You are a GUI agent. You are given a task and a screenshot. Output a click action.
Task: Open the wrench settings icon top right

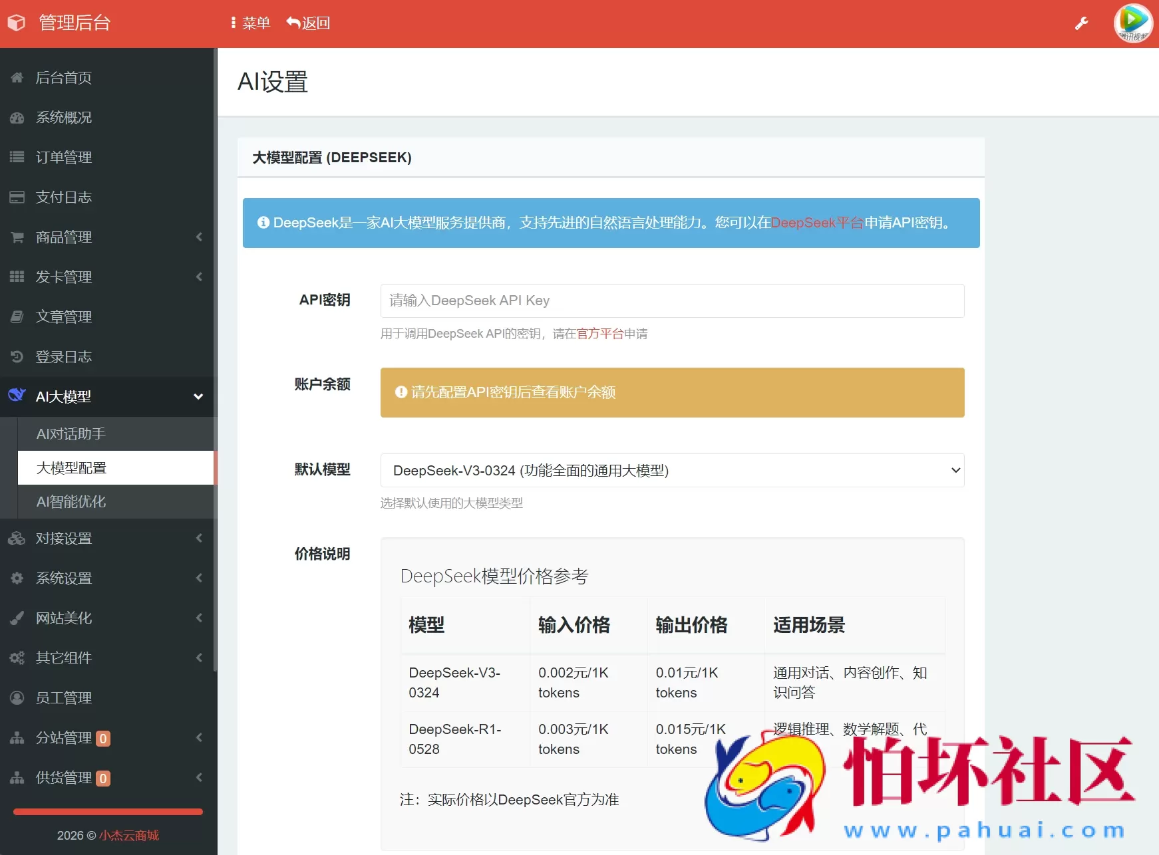tap(1082, 23)
